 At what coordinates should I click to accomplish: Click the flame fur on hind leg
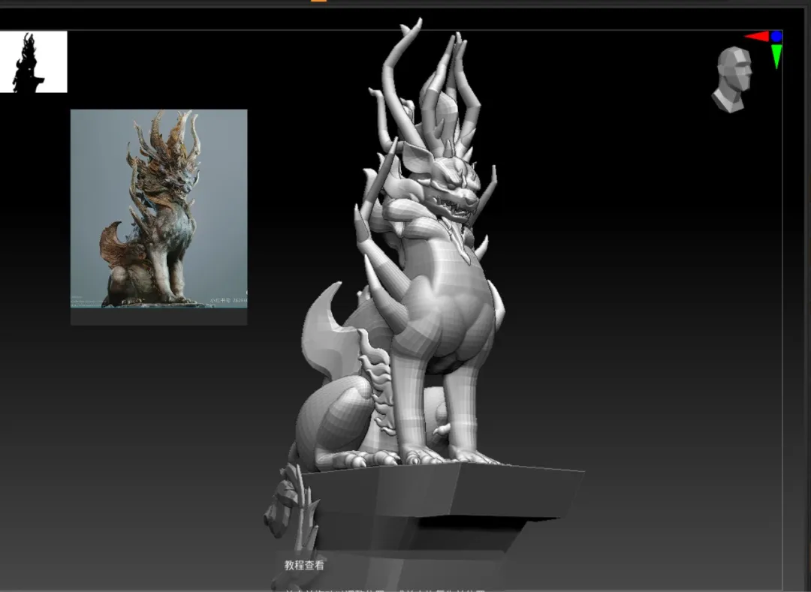pos(377,383)
